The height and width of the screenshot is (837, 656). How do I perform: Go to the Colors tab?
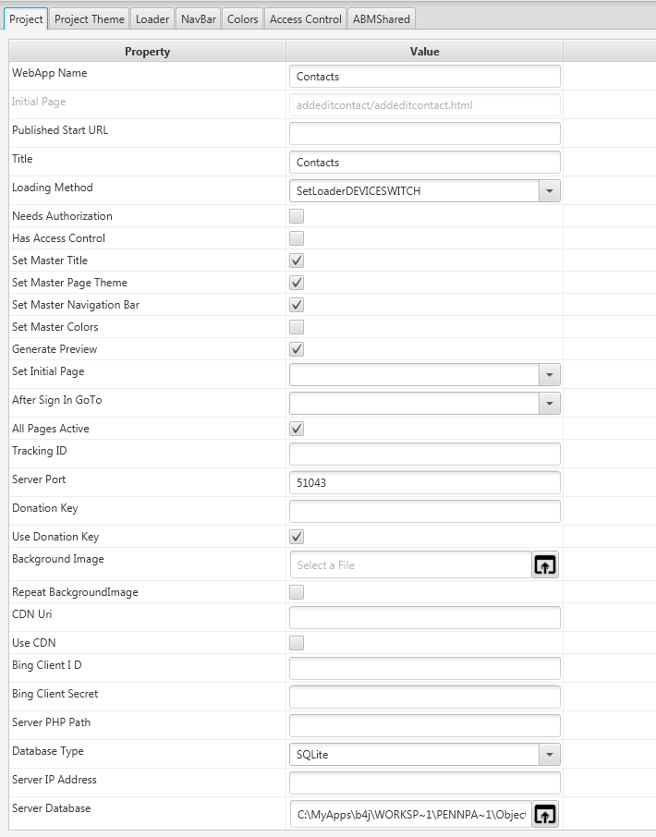(243, 18)
